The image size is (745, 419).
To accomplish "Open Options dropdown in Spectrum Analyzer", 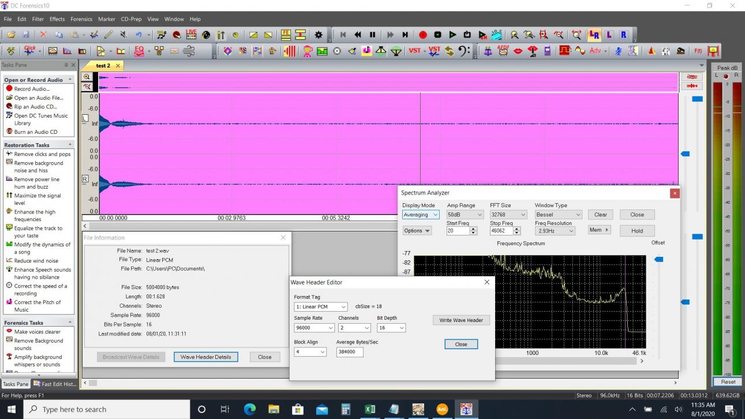I will click(x=417, y=231).
